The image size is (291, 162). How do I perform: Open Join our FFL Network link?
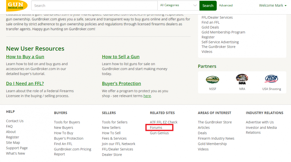(118, 144)
